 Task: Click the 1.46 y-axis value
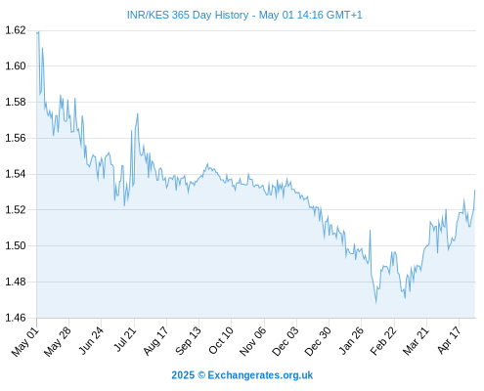16,318
